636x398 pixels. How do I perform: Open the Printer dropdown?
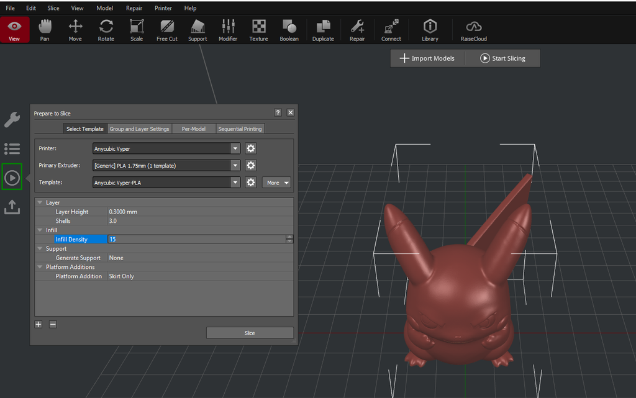pyautogui.click(x=235, y=148)
